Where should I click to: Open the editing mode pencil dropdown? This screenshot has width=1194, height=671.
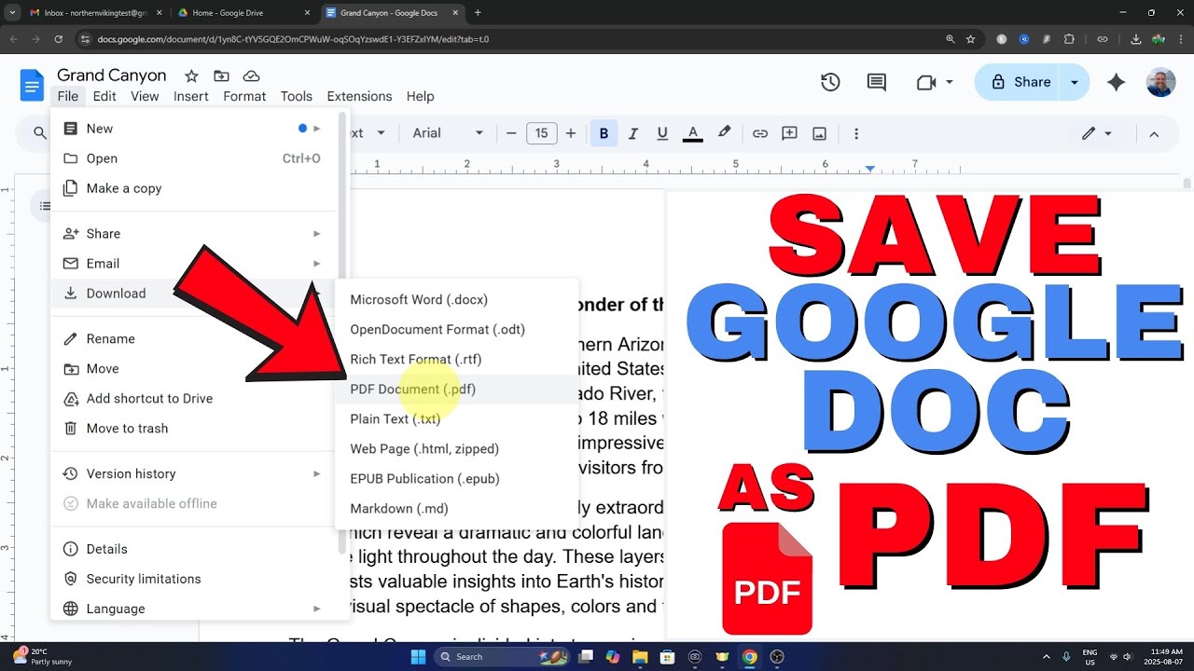[x=1097, y=133]
